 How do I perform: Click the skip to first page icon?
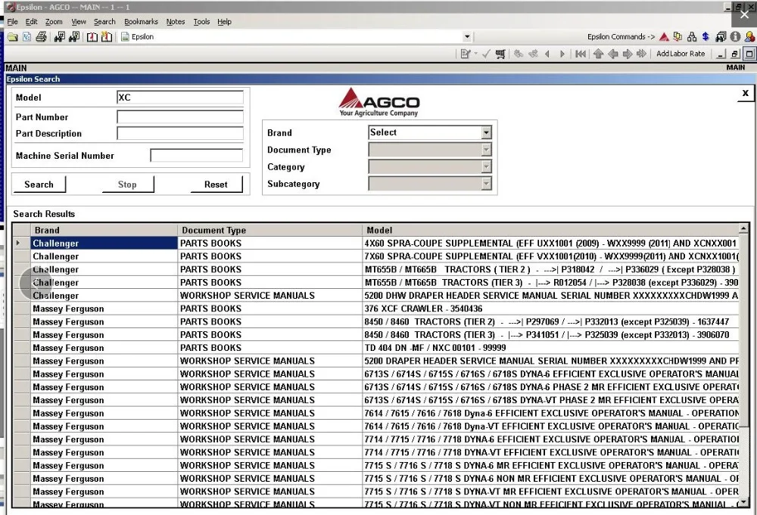pos(581,54)
